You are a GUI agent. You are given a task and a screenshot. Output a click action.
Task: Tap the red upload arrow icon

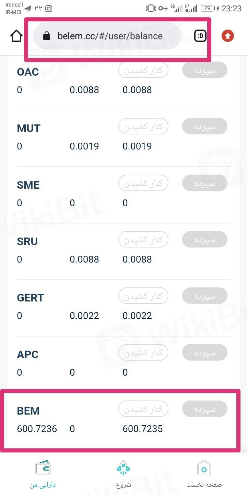tap(228, 36)
